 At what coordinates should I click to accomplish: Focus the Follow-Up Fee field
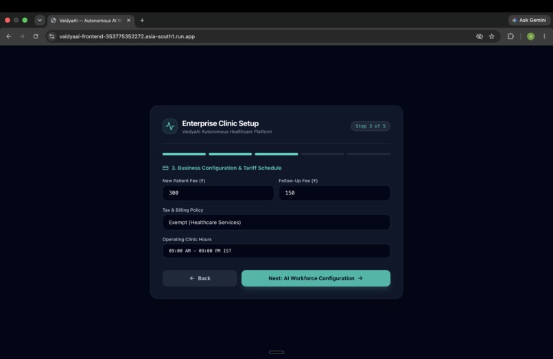pos(334,193)
